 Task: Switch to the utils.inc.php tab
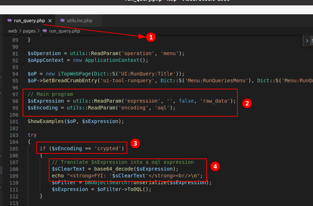tap(80, 21)
